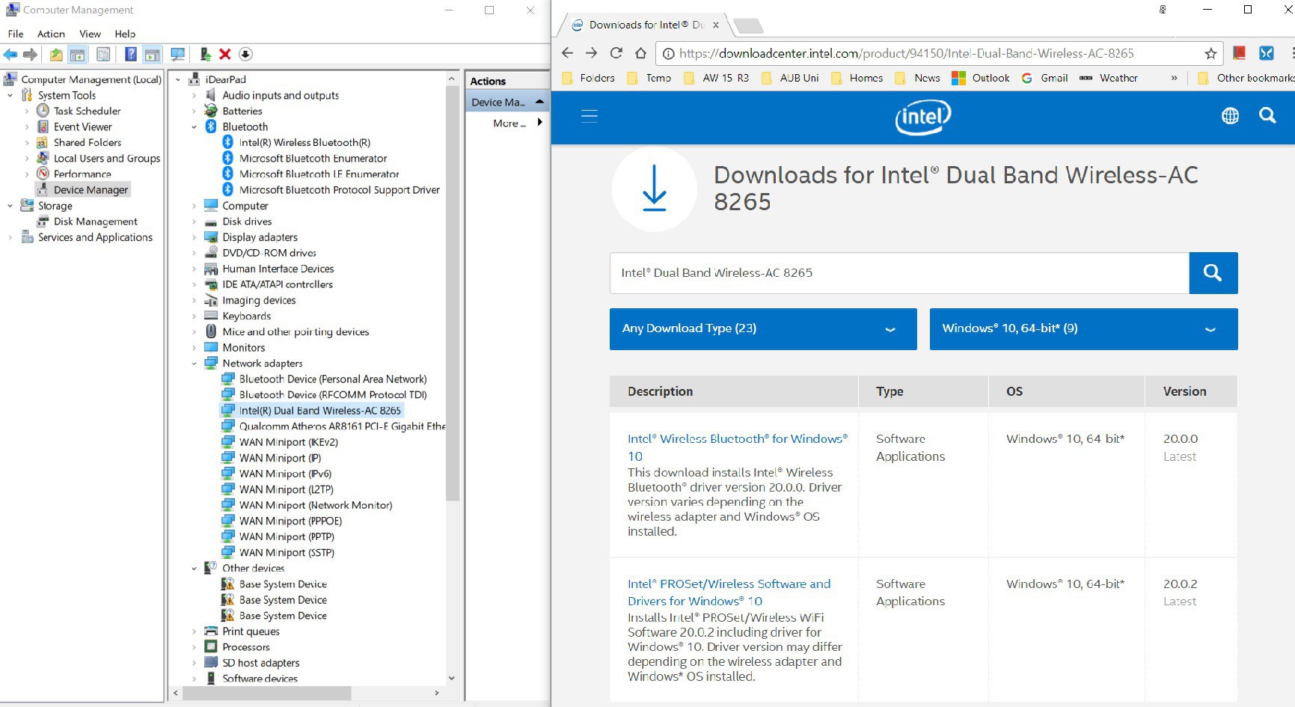Open the Any Download Type dropdown
Screen dimensions: 1295x707
[763, 328]
